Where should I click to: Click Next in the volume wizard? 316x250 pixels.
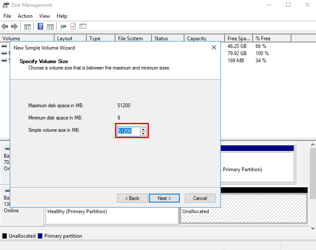pos(164,198)
